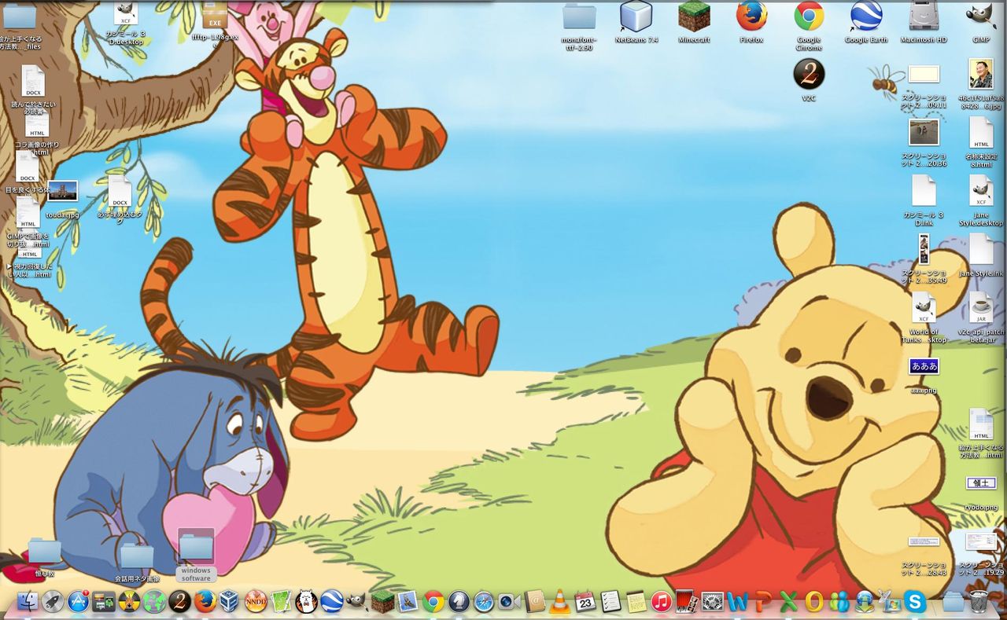
Task: Open Photo Booth in the Dock
Action: tap(687, 603)
